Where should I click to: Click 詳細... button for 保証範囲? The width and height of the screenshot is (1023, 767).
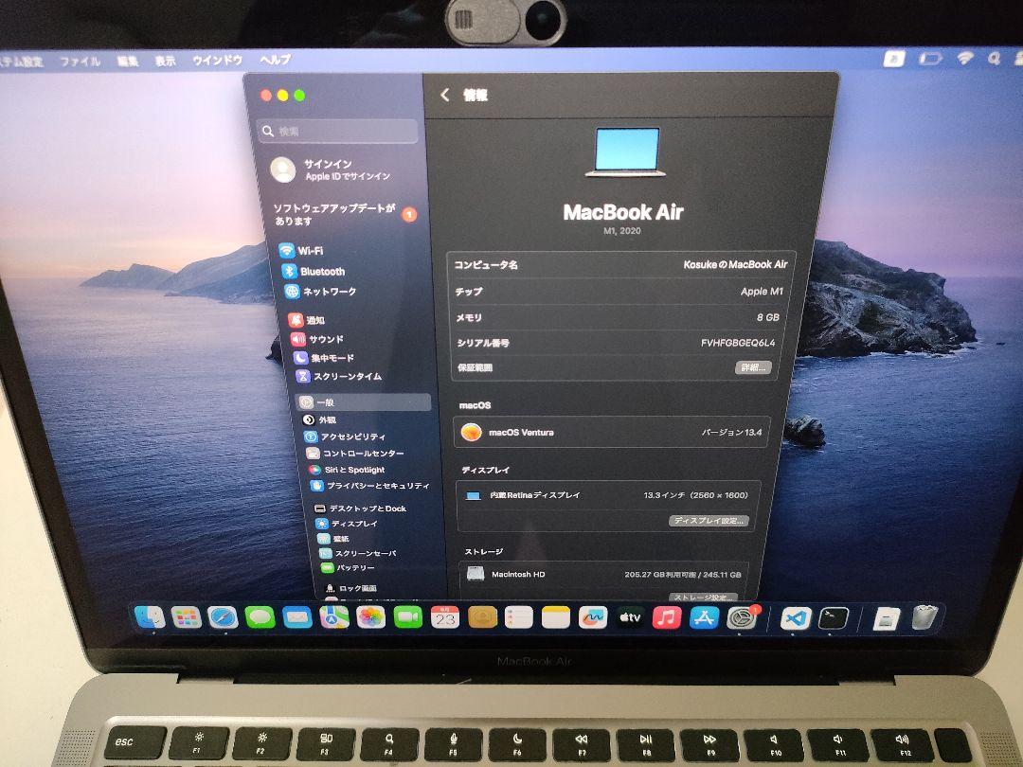[x=753, y=367]
